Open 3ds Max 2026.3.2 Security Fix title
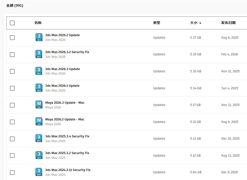 tap(67, 52)
